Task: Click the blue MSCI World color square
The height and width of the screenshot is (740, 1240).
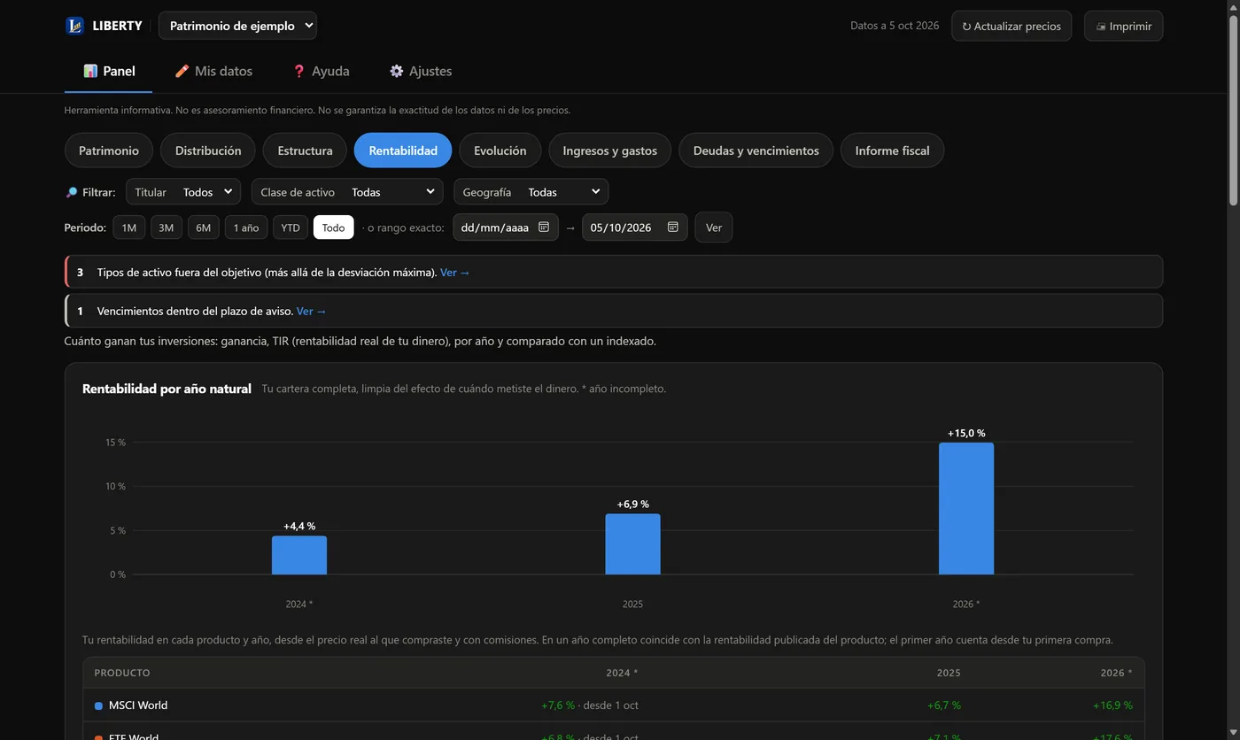Action: point(98,705)
